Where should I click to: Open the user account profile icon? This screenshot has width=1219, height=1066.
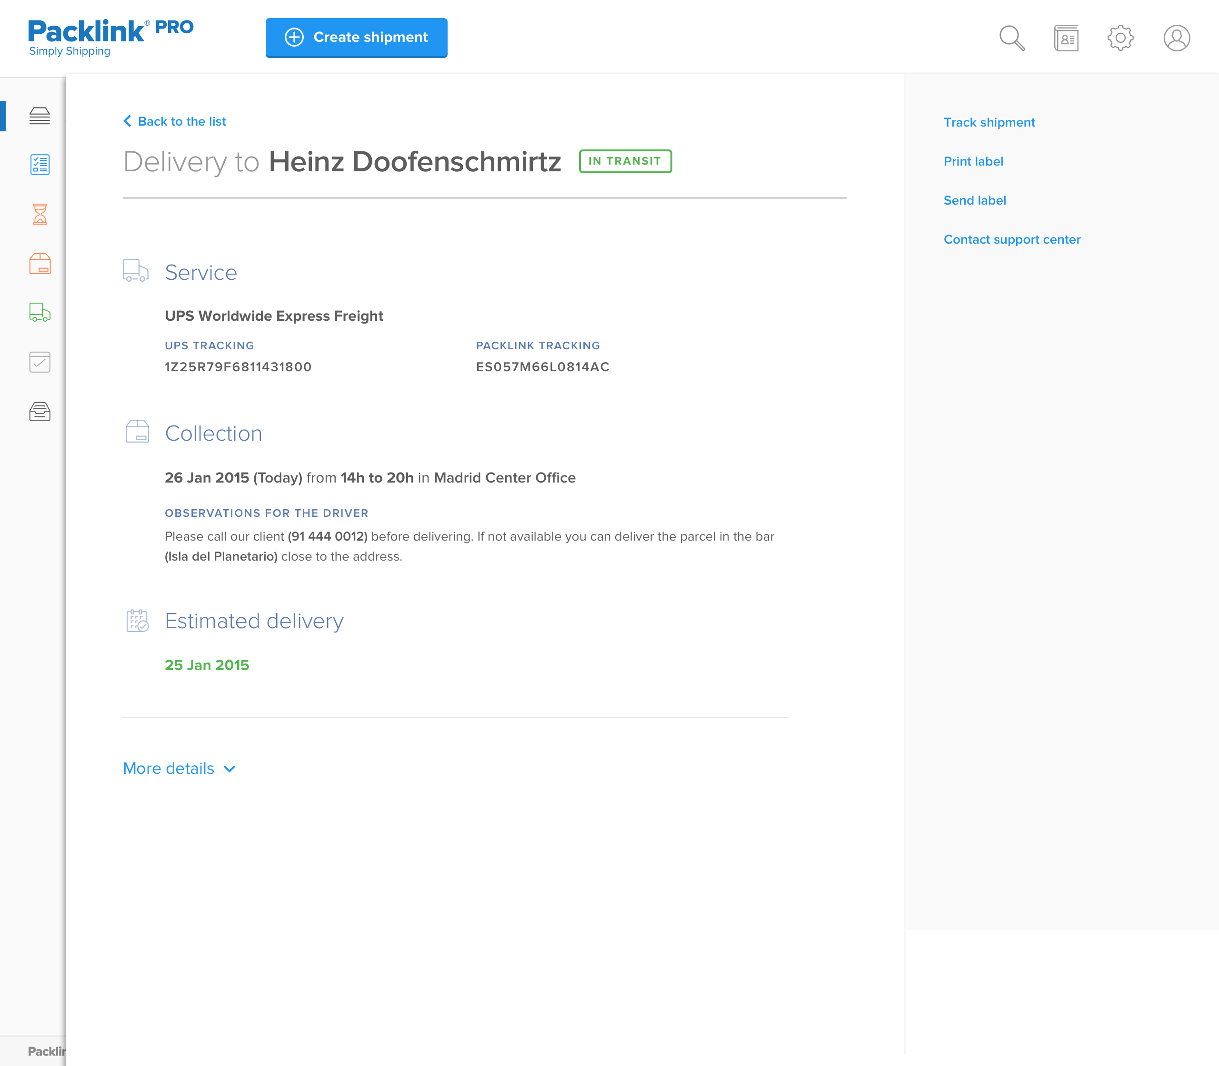1176,38
